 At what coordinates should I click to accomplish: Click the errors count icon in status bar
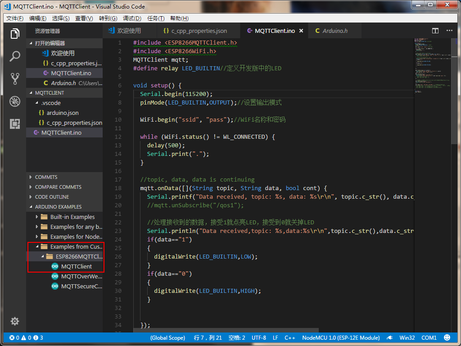coord(14,337)
